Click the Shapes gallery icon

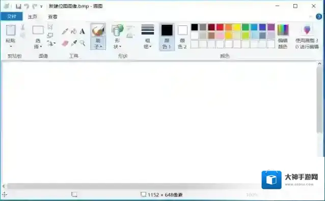tap(118, 30)
